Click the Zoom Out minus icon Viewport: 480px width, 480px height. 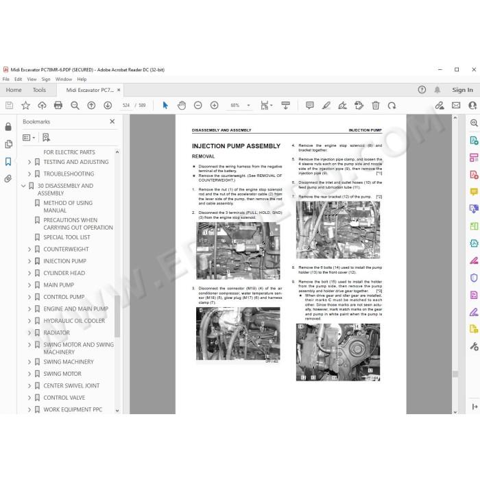pyautogui.click(x=198, y=106)
